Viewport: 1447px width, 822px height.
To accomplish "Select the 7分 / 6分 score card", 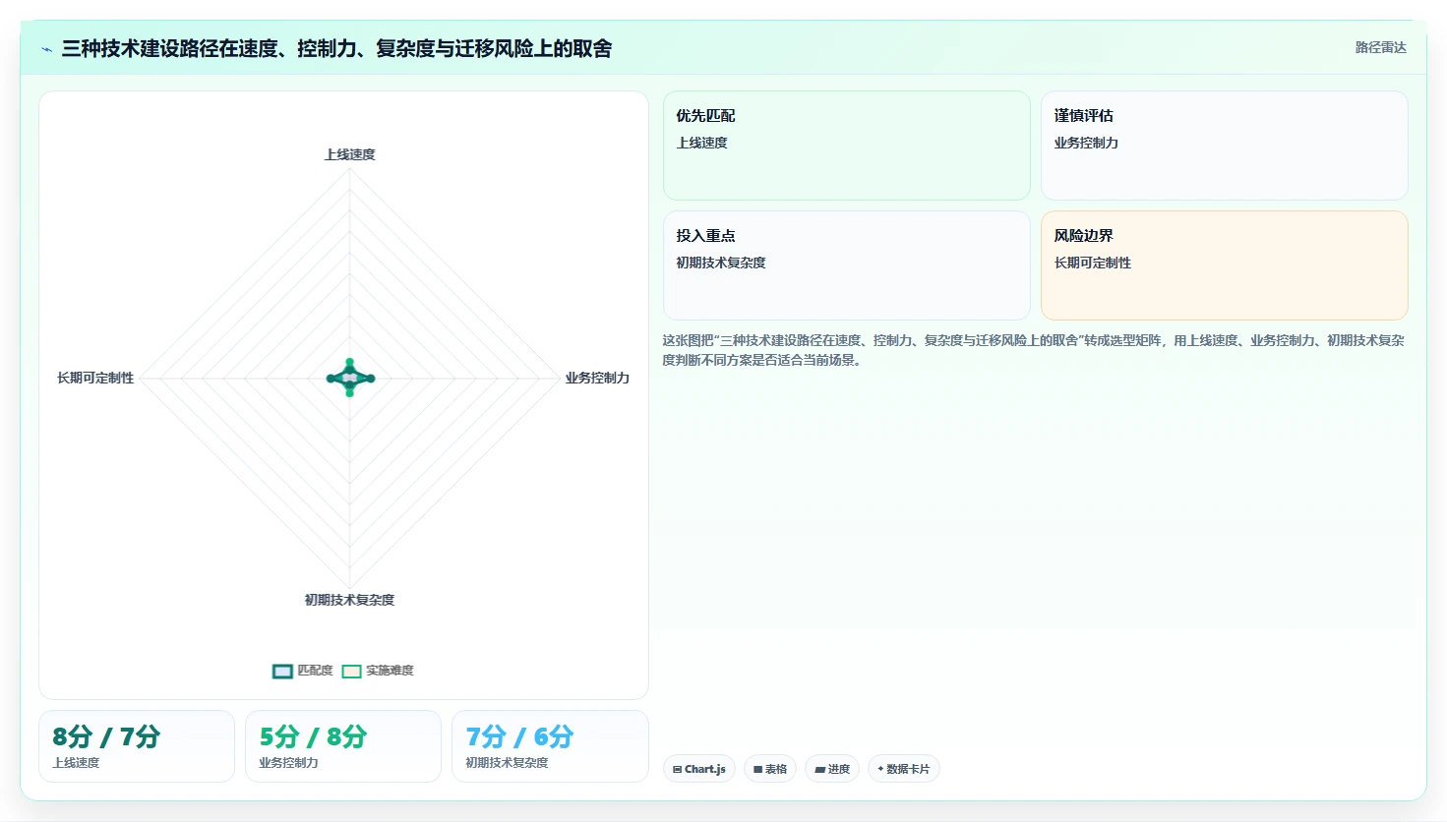I will click(550, 746).
